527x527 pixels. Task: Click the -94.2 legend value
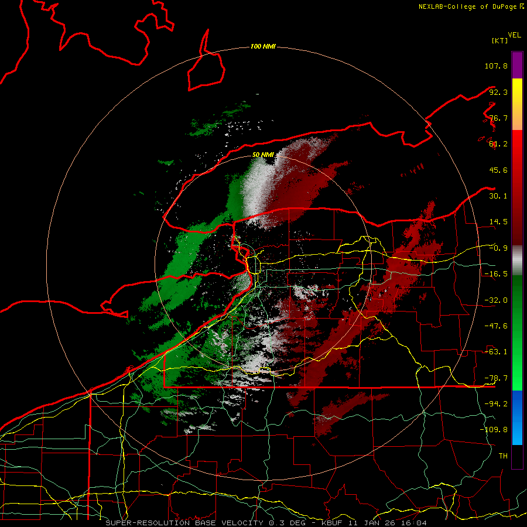[496, 404]
